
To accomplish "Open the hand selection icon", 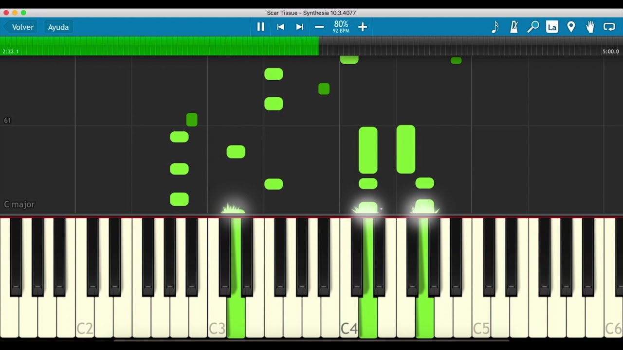I will tap(590, 27).
